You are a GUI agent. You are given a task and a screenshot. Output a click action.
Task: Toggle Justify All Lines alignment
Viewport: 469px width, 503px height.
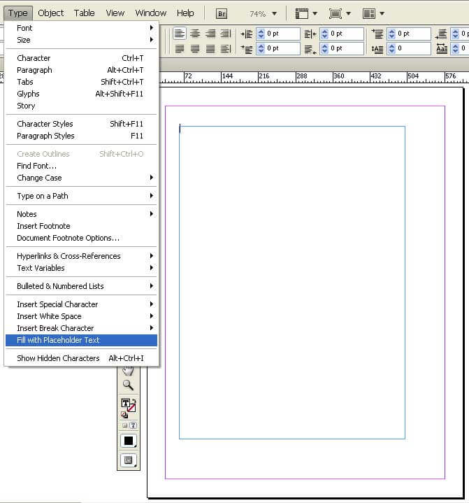[210, 49]
